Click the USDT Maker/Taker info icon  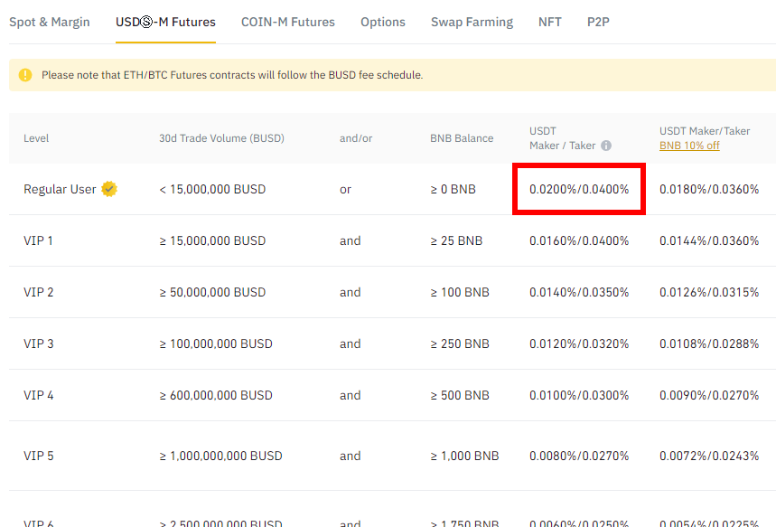point(606,146)
